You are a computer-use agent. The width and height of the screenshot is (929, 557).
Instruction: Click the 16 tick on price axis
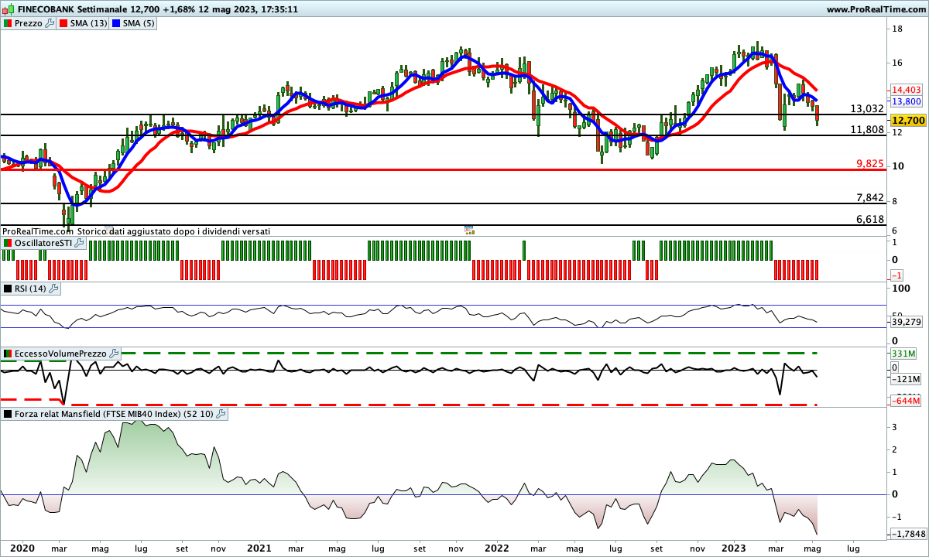coord(897,63)
